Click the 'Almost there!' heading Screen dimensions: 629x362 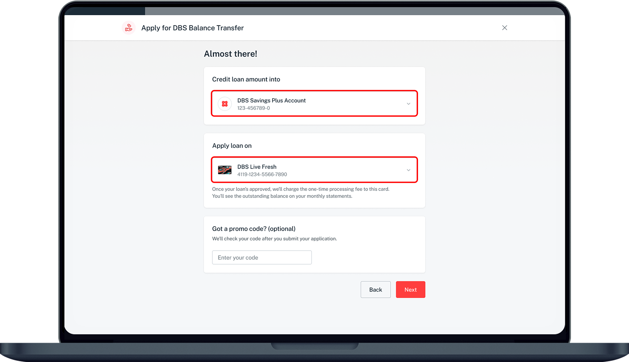(x=230, y=54)
